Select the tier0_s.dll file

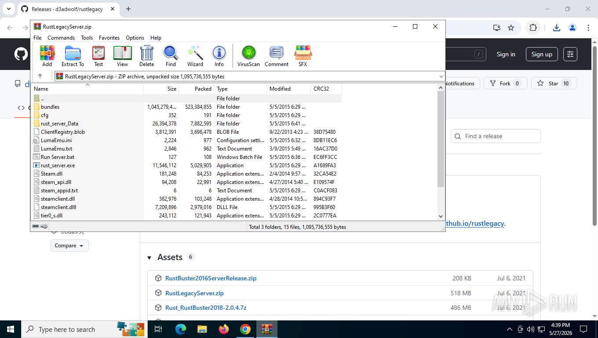(x=186, y=216)
